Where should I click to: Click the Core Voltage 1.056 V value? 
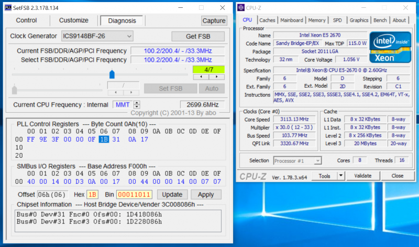tap(351, 60)
